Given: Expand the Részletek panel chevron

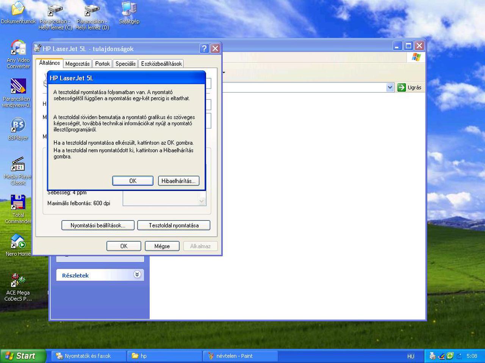Looking at the screenshot, I should click(x=137, y=275).
